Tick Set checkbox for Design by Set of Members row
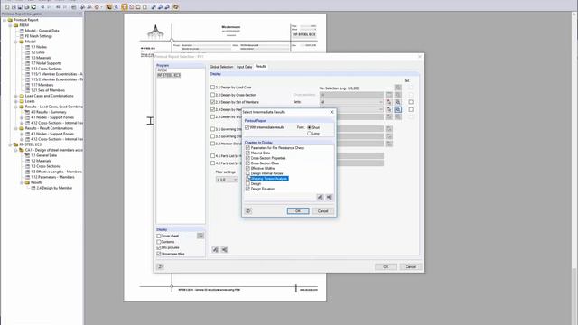Screen dimensions: 578x325 click(x=411, y=102)
